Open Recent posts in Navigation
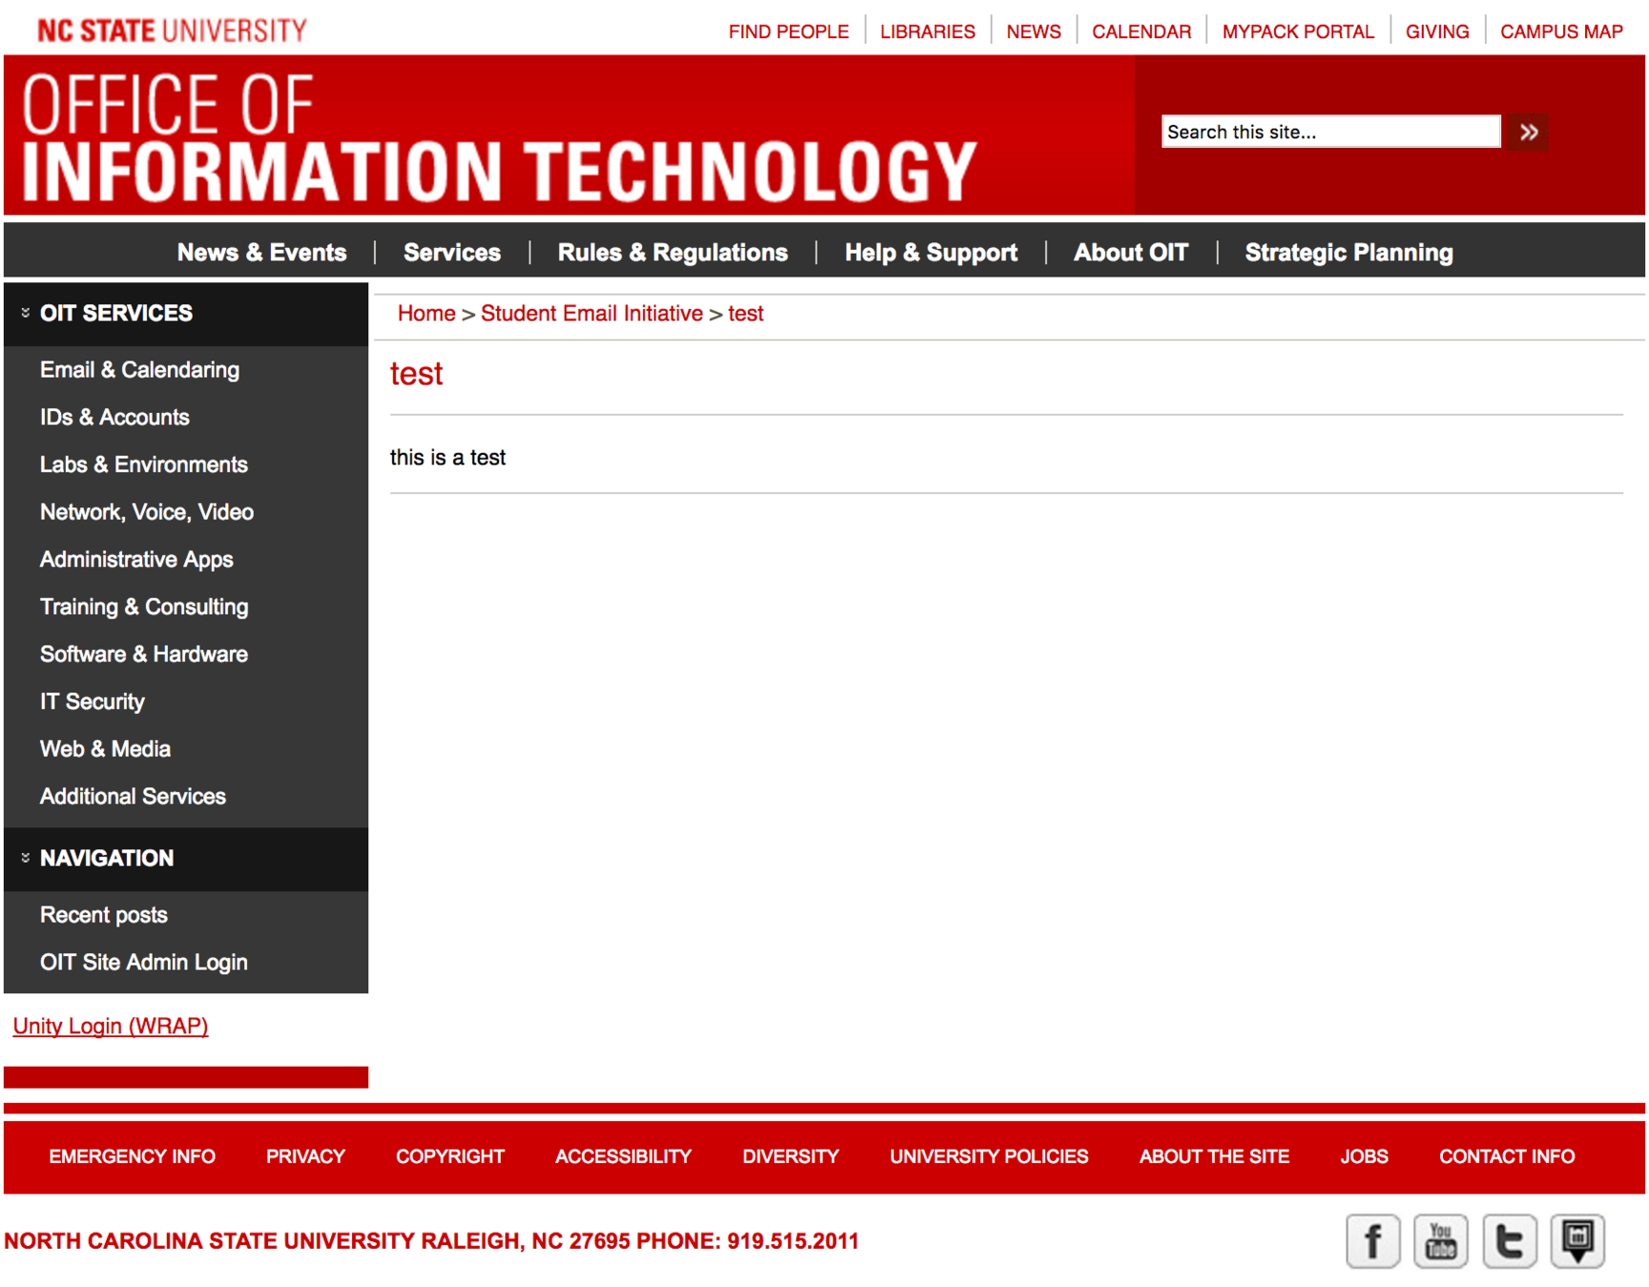Screen dimensions: 1649x1287 (x=104, y=915)
